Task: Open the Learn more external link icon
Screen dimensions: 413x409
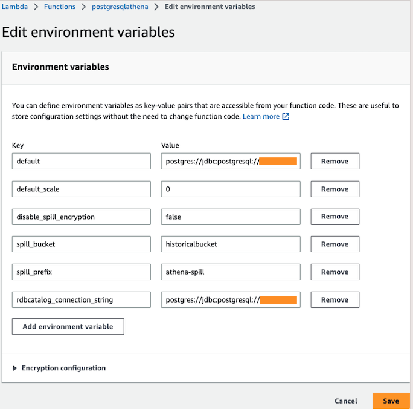Action: coord(286,117)
